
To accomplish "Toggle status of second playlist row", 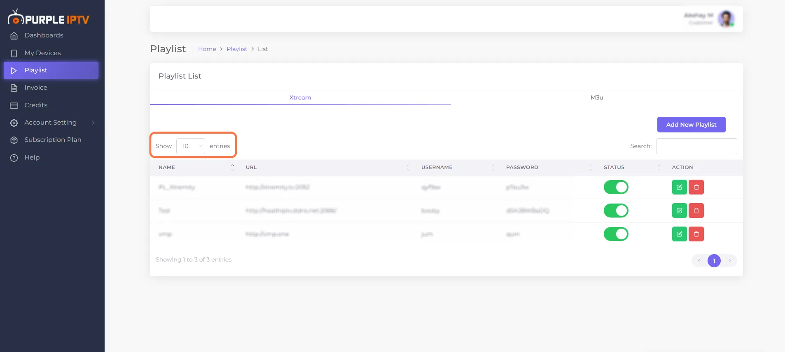I will [x=616, y=211].
